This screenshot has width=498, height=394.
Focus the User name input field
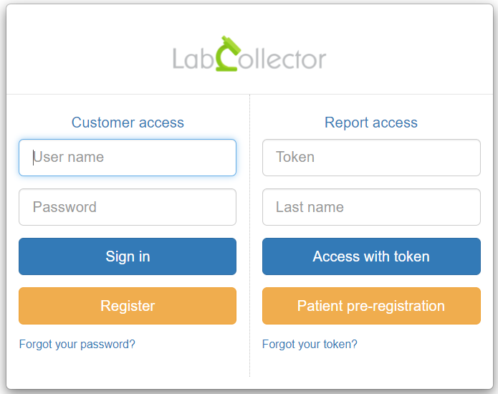point(128,158)
